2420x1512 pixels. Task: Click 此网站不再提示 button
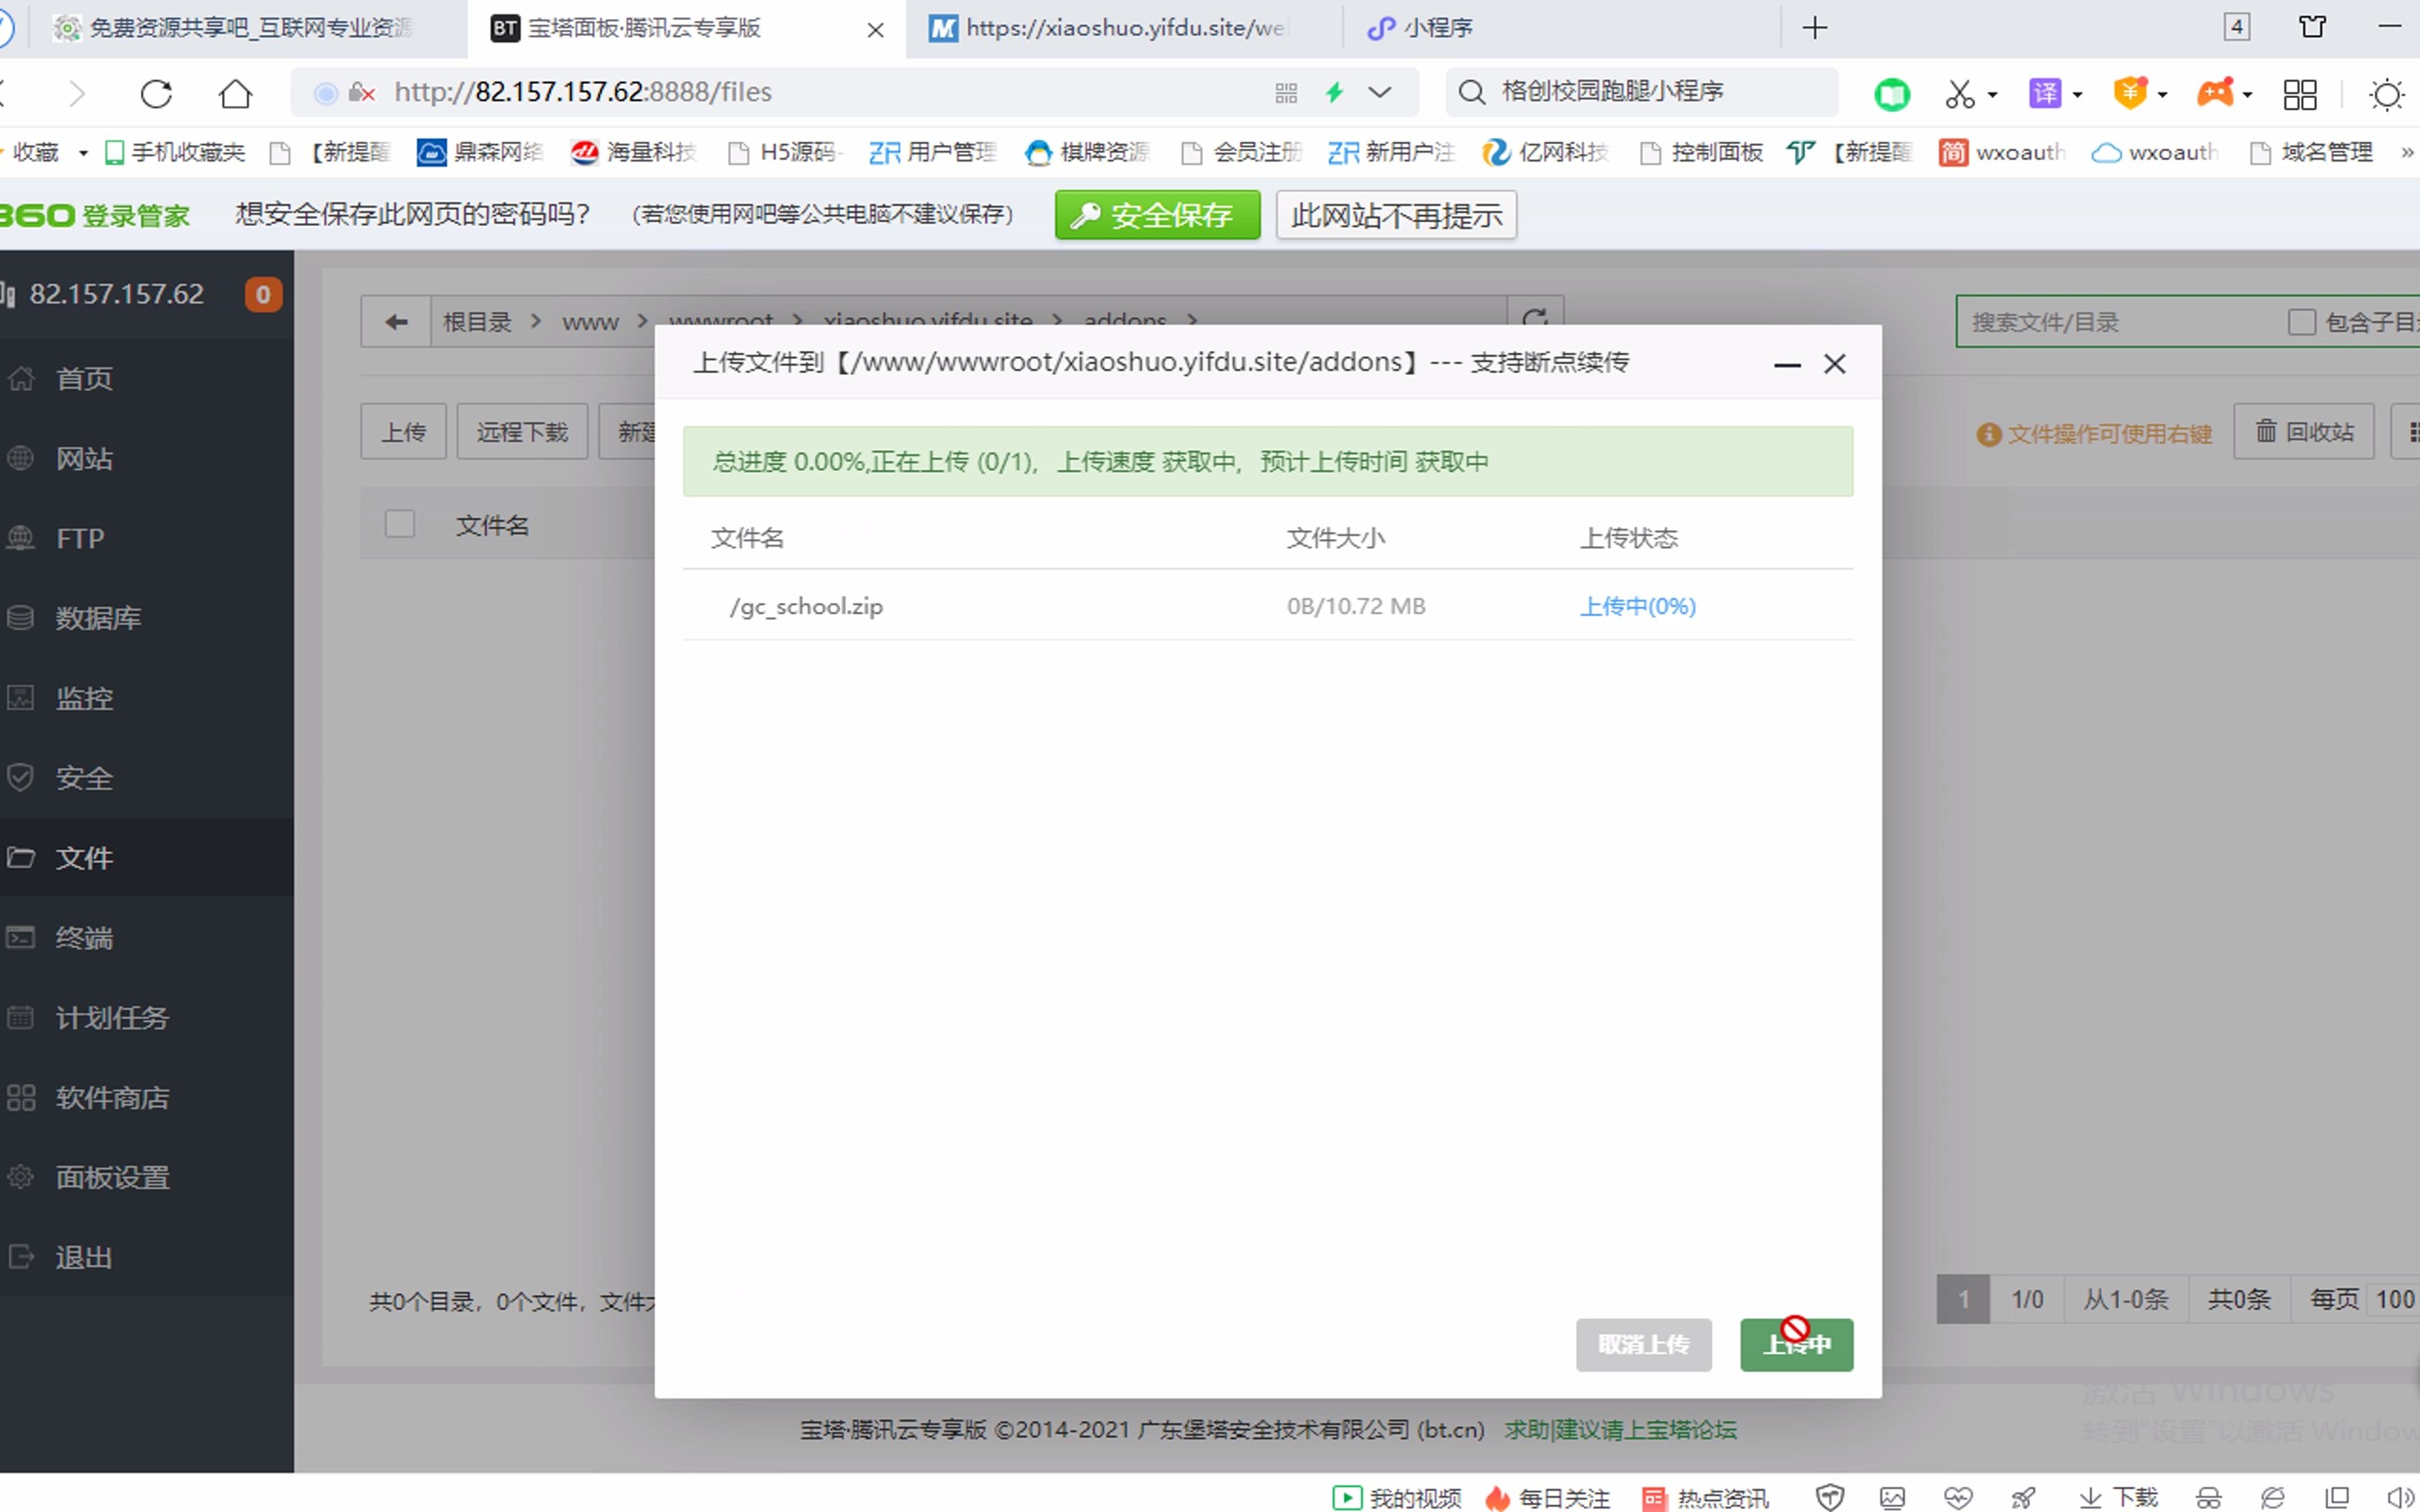(x=1396, y=215)
